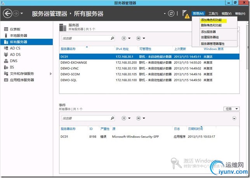The height and width of the screenshot is (178, 250).
Task: Collapse events filter panel with chevron button
Action: pyautogui.click(x=234, y=118)
